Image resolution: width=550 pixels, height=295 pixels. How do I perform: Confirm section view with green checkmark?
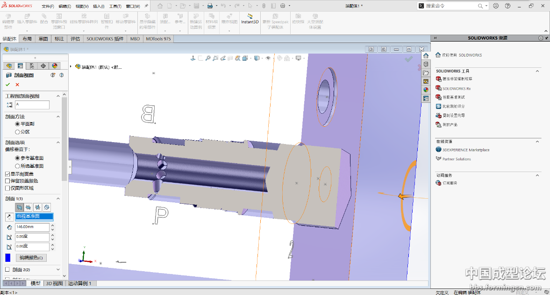click(7, 85)
